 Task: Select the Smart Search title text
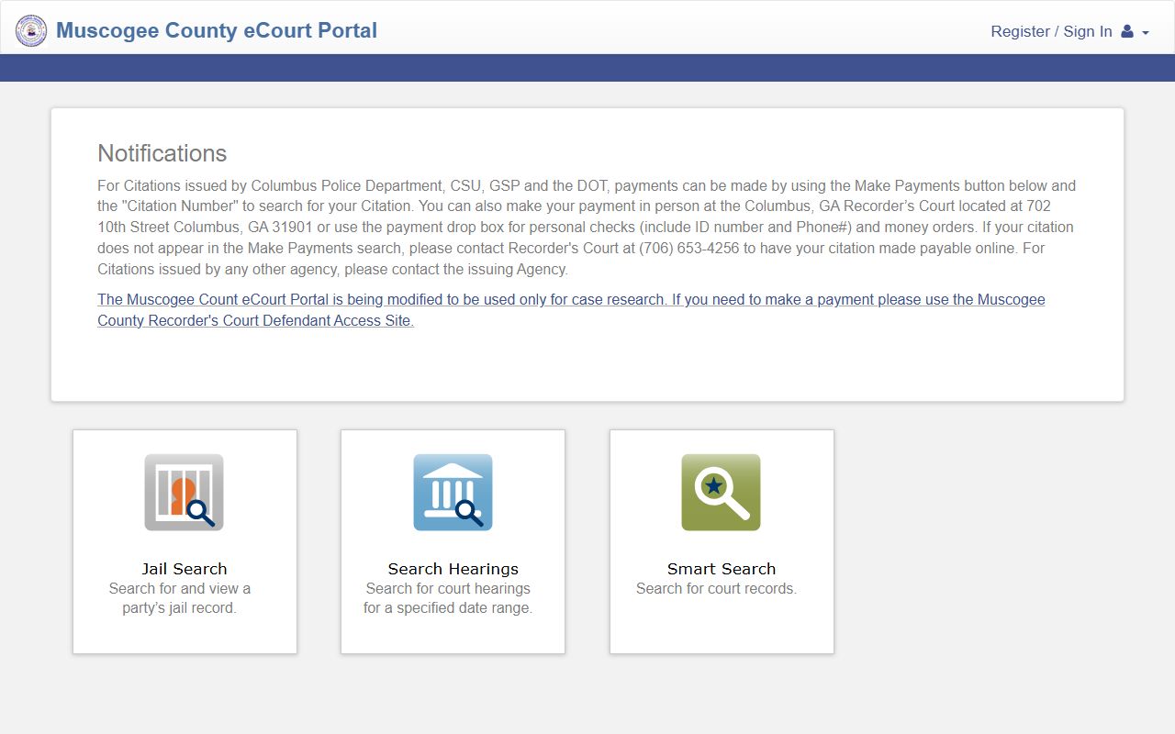pos(722,569)
